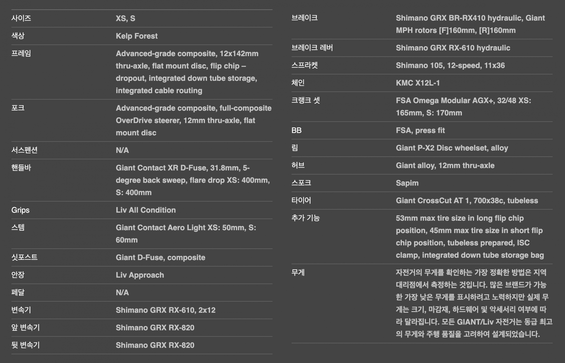Viewport: 565px width, 363px height.
Task: Click the 크랭크 셋 specification label
Action: pos(305,100)
